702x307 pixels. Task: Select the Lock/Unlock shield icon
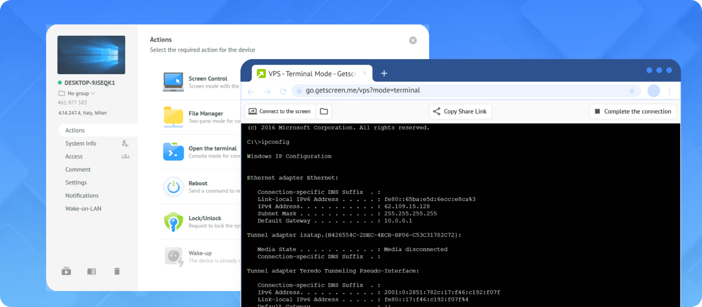click(x=173, y=221)
